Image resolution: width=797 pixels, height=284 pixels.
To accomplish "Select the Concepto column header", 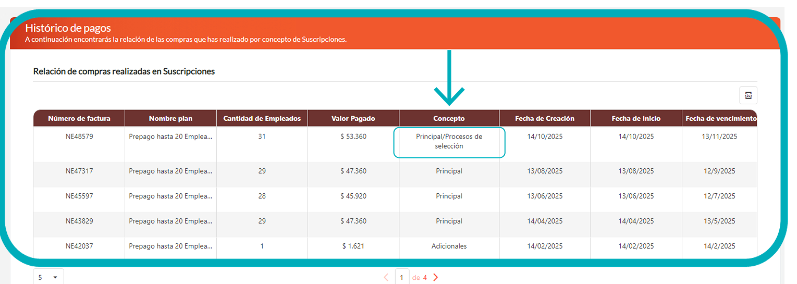I will [x=449, y=118].
